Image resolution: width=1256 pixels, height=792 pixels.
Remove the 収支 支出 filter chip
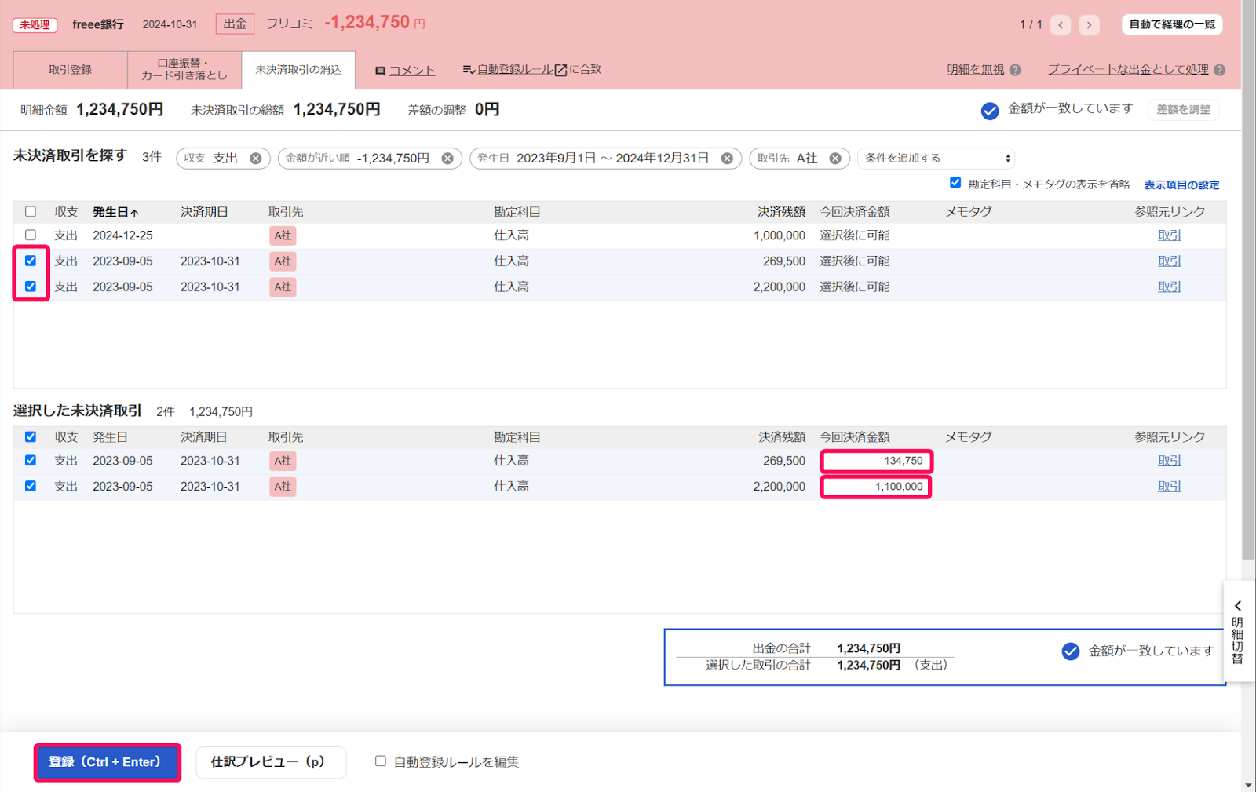pos(256,159)
